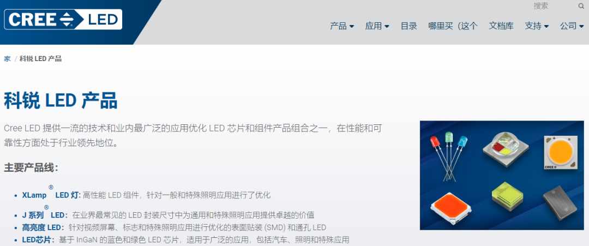Screen dimensions: 589x246
Task: Open the XLamp LED 灯 link
Action: [x=51, y=195]
